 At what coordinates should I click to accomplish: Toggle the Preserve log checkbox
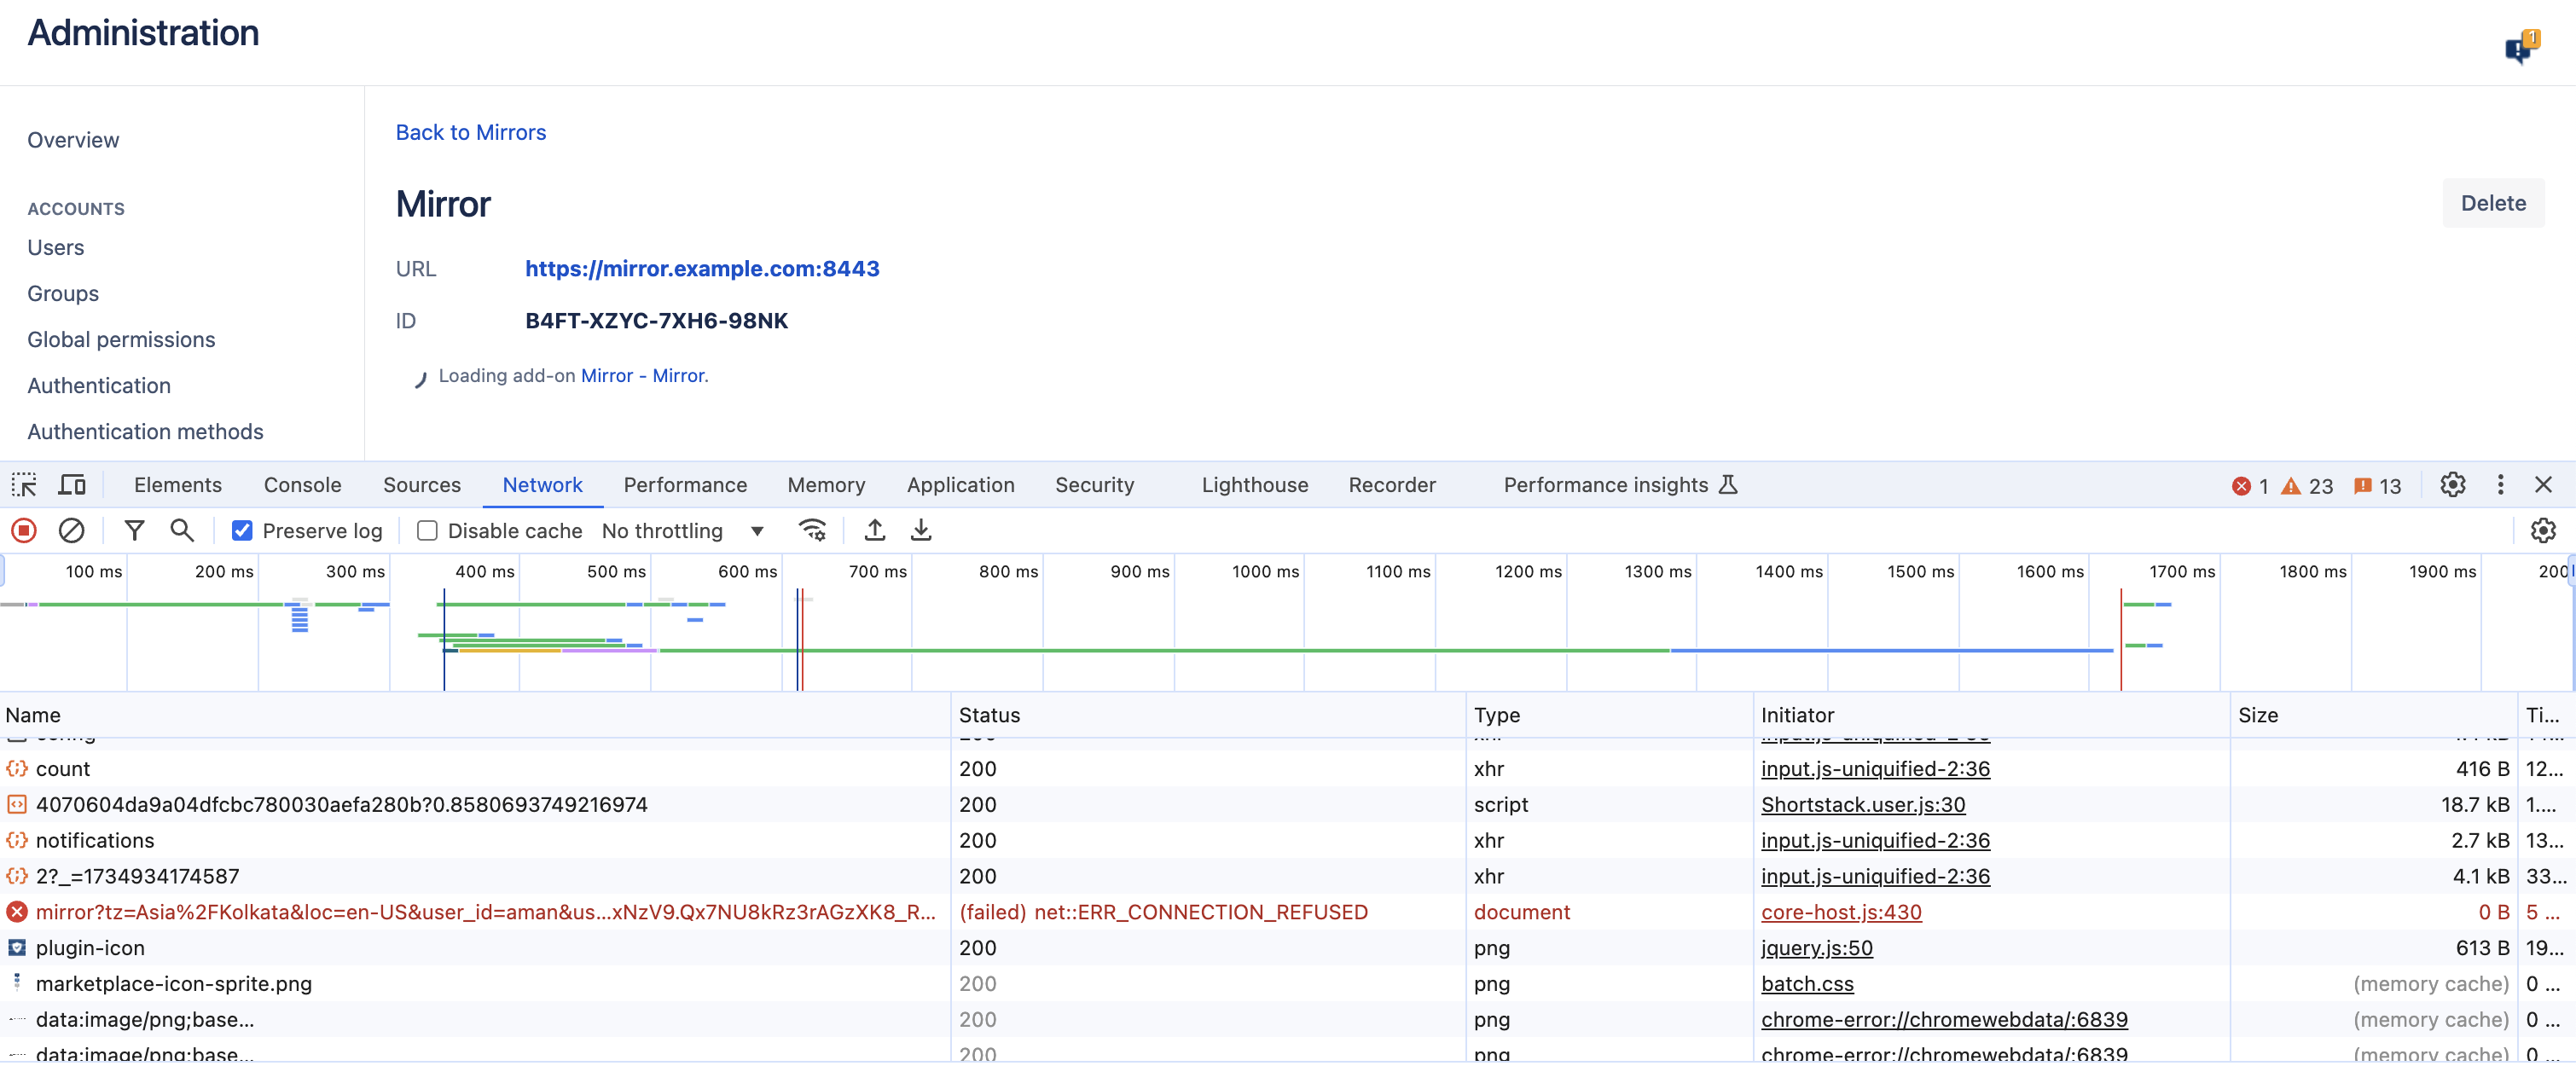tap(242, 531)
